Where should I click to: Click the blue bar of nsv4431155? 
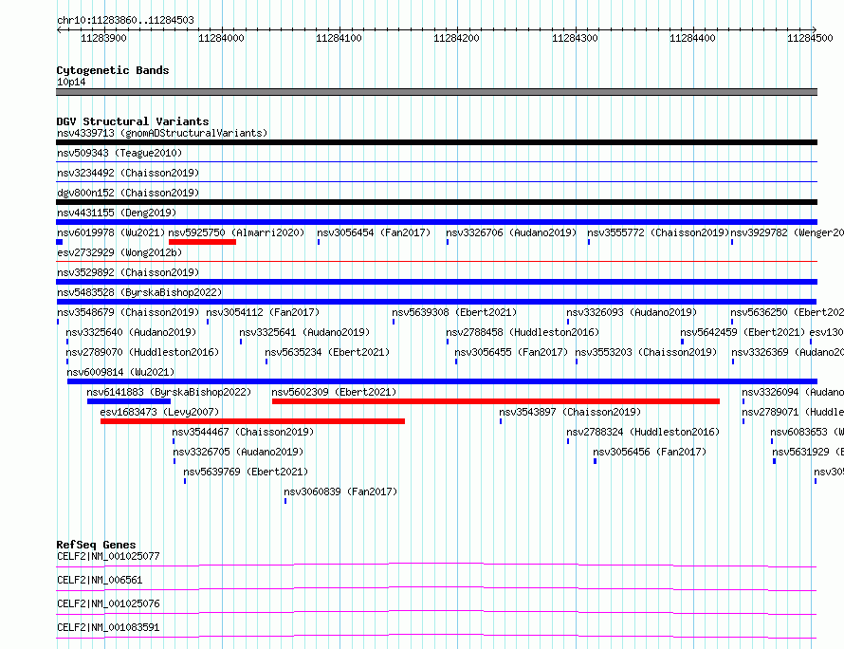(436, 222)
